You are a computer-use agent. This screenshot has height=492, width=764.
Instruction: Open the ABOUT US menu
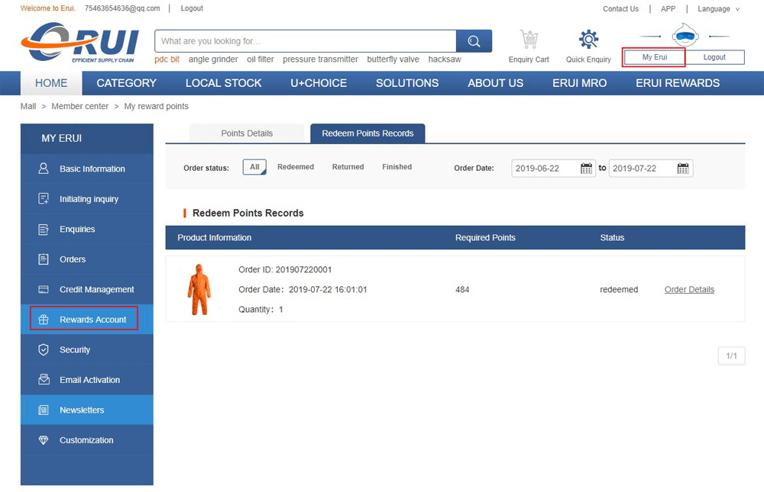496,83
